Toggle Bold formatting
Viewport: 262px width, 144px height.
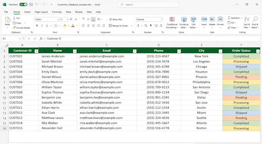pyautogui.click(x=37, y=25)
